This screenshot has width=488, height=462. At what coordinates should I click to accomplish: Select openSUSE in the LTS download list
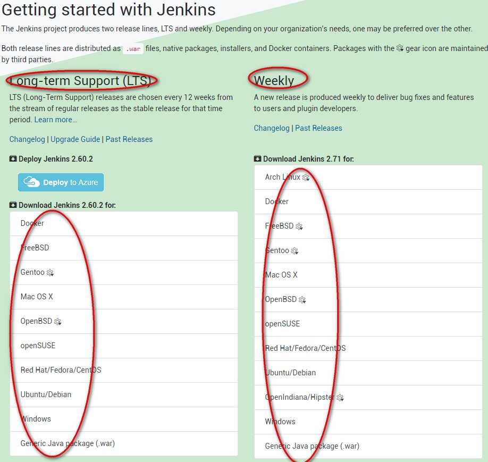point(124,346)
